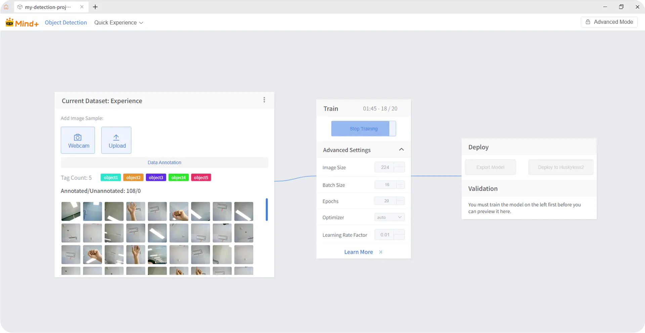This screenshot has height=333, width=645.
Task: Expand the Quick Experience dropdown
Action: 119,23
